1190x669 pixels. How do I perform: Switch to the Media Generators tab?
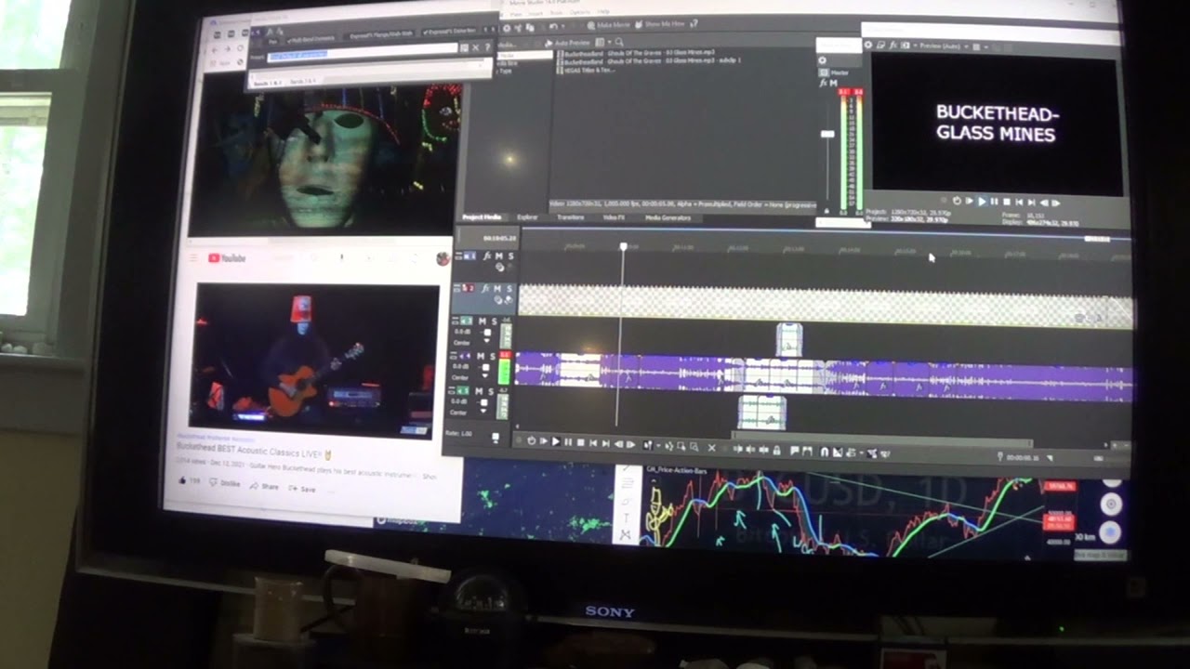click(668, 218)
